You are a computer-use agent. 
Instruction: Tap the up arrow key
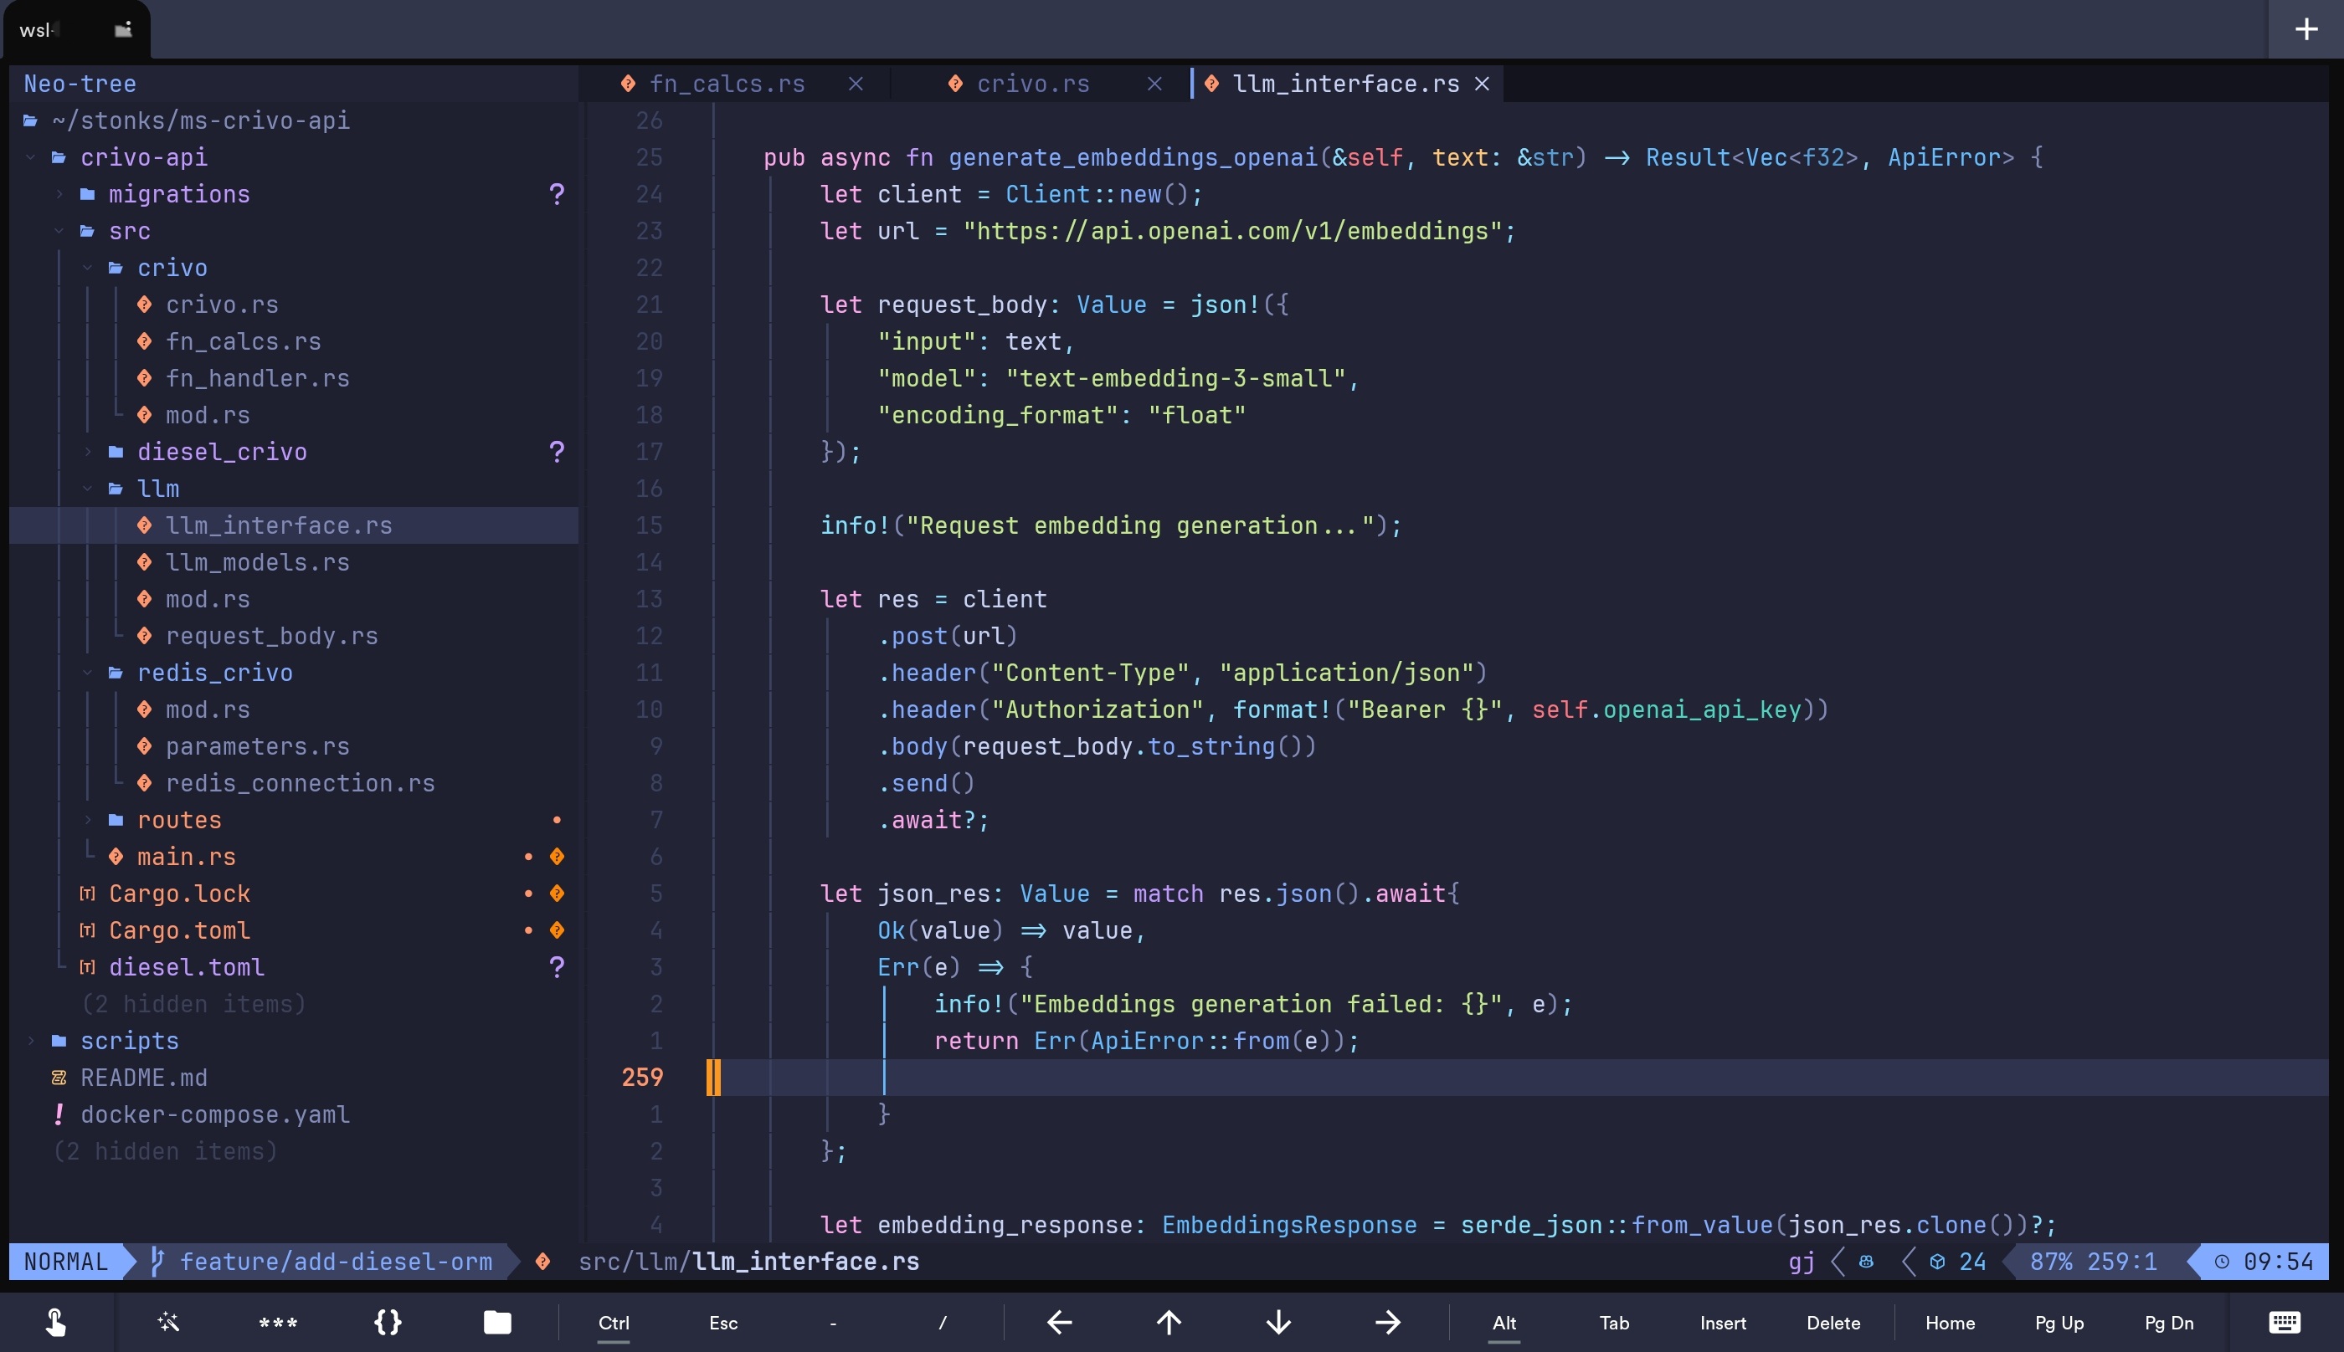tap(1169, 1322)
